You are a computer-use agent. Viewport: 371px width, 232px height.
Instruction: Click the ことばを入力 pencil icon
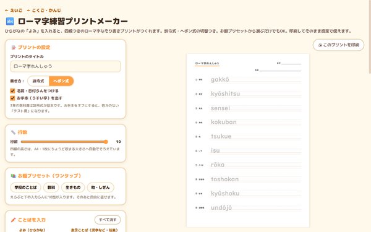tap(13, 220)
